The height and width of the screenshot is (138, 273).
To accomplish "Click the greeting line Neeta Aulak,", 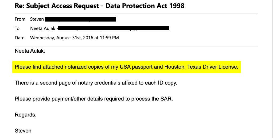I will pos(30,51).
